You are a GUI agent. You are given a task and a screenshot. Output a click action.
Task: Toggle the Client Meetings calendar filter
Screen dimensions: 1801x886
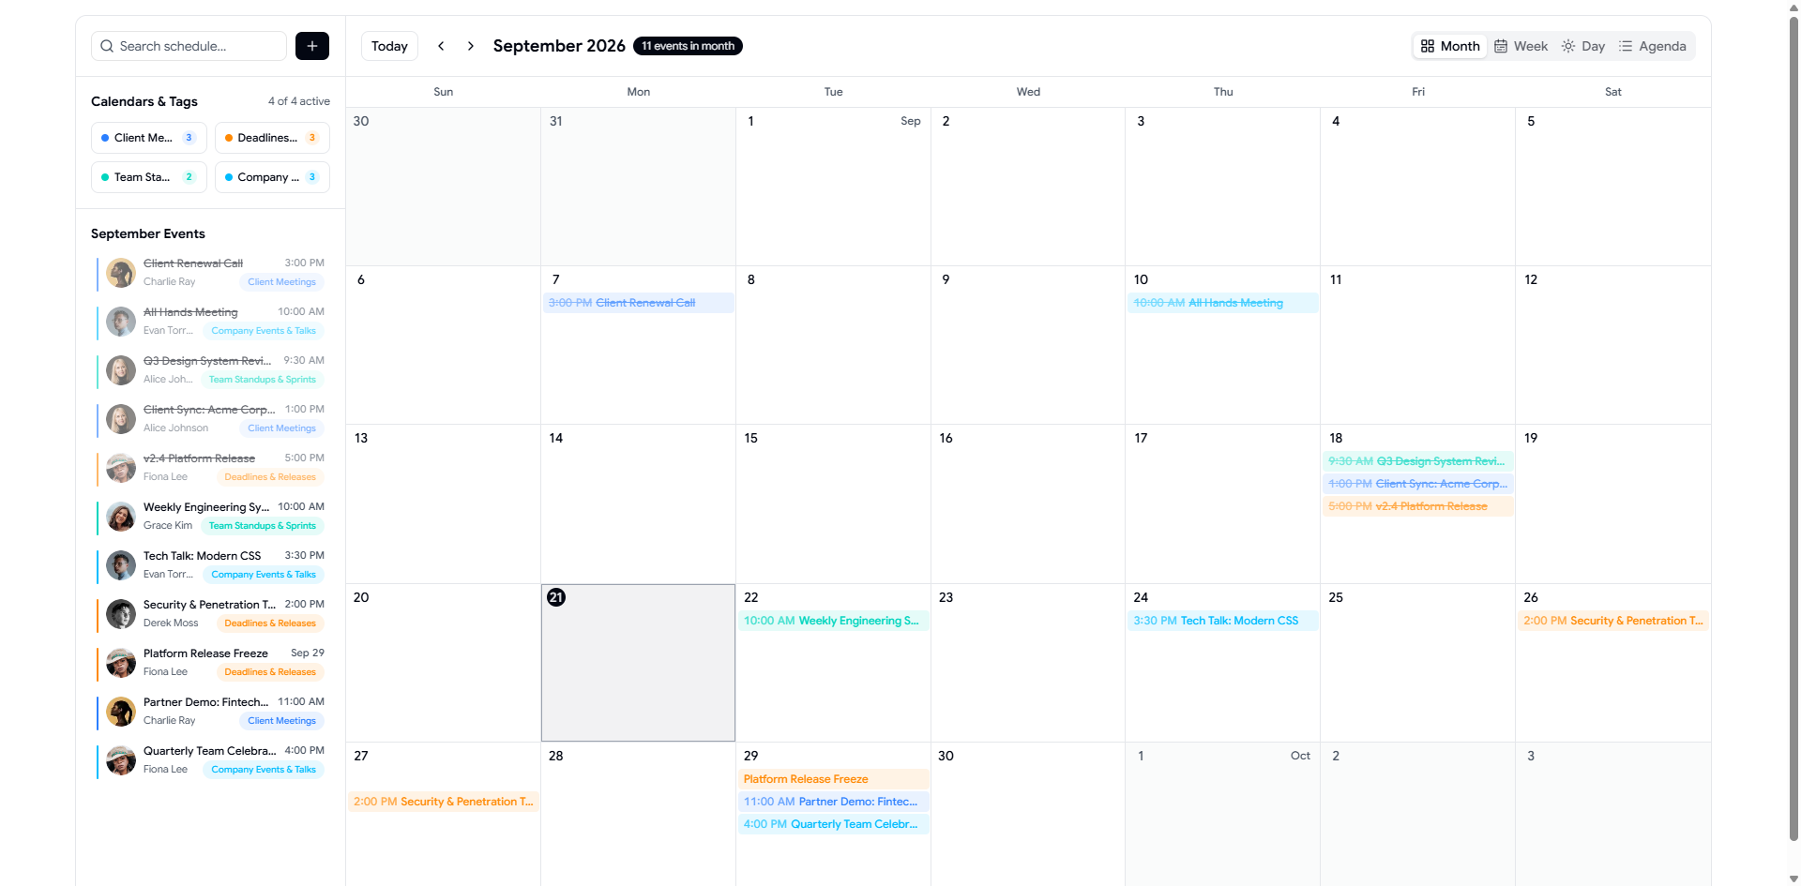[149, 138]
